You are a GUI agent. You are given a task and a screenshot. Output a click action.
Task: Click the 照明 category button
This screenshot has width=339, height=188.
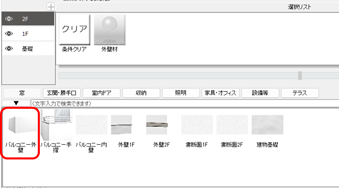181,93
